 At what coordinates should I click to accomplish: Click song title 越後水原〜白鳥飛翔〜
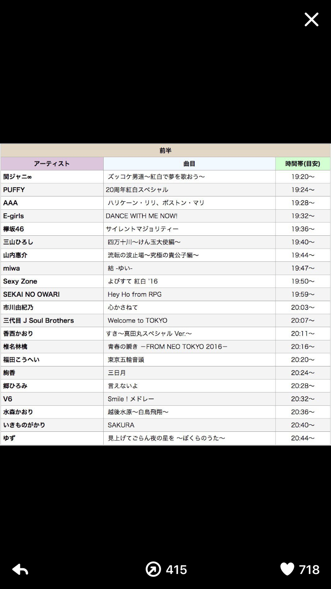click(138, 412)
